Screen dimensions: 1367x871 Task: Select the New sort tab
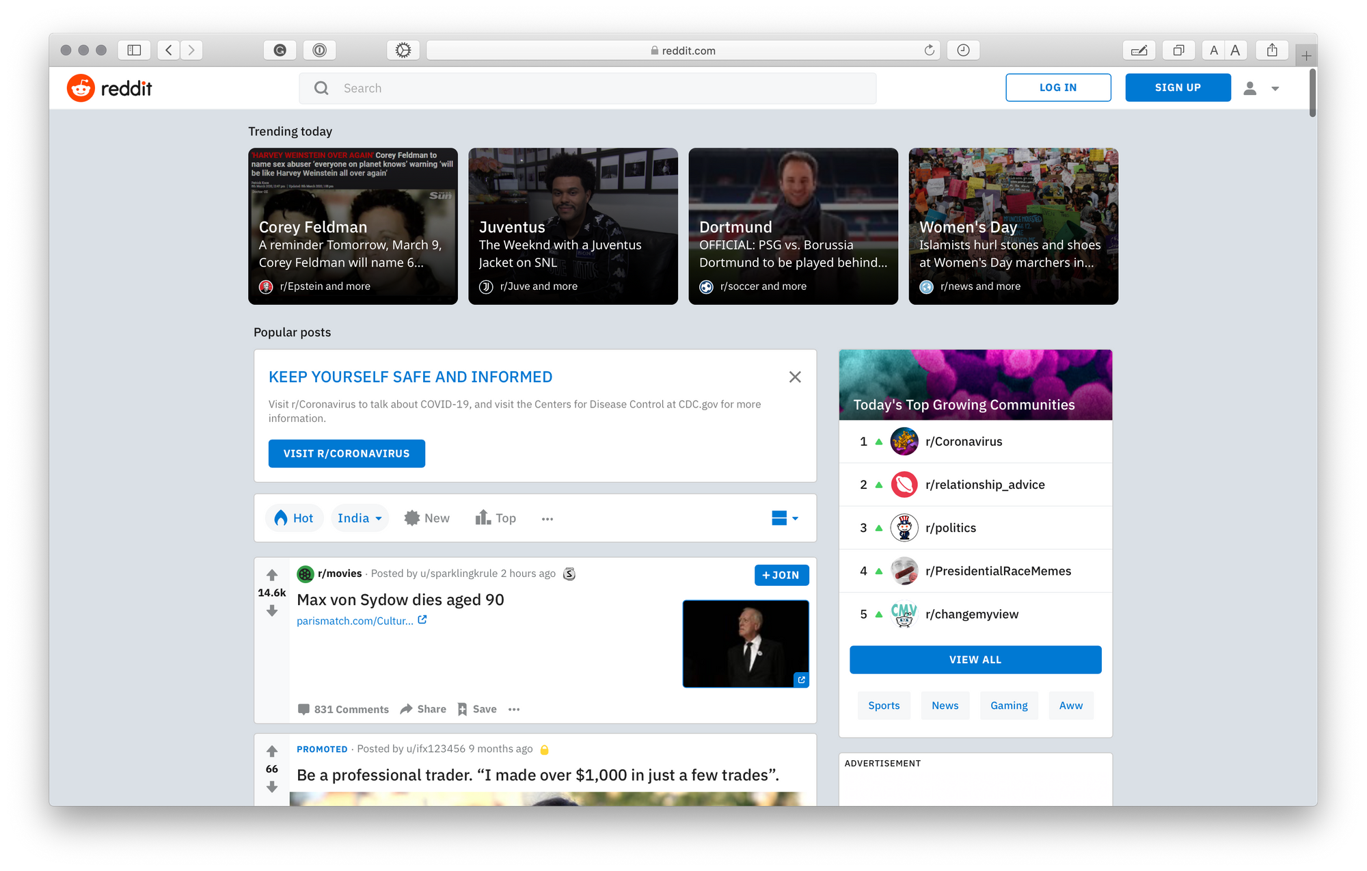tap(427, 518)
